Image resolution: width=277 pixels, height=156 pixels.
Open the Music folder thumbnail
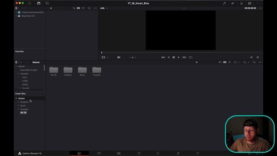pos(82,70)
